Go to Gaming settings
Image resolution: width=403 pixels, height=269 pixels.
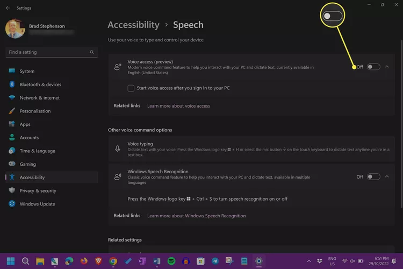tap(52, 164)
